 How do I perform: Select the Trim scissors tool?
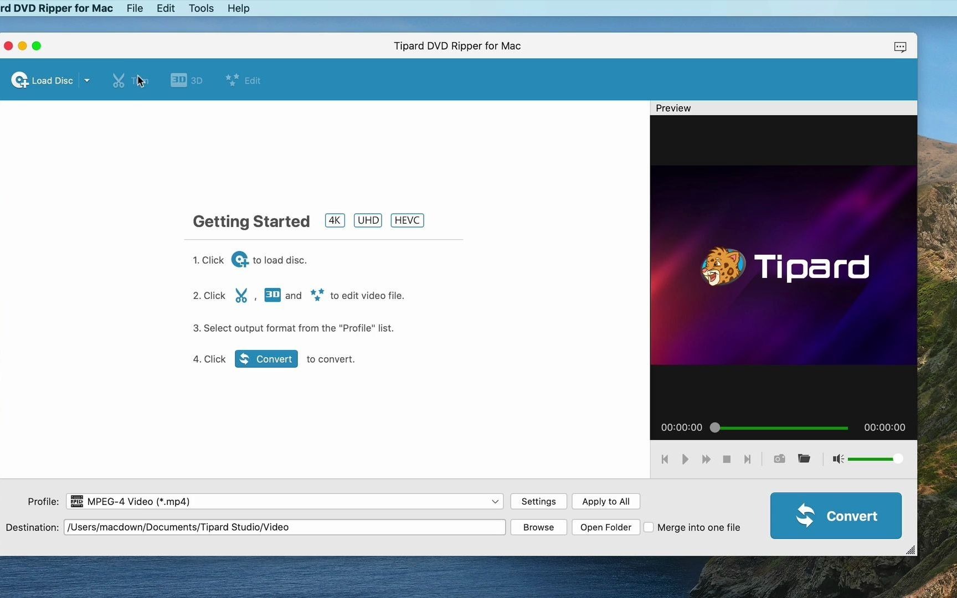(x=119, y=80)
